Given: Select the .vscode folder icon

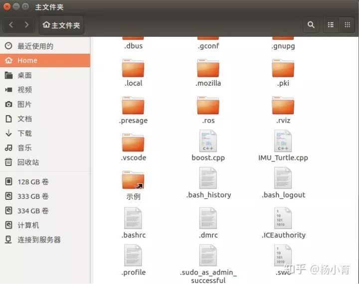Looking at the screenshot, I should coord(133,143).
